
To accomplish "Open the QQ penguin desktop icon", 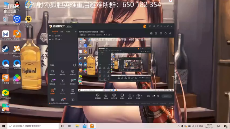I will pyautogui.click(x=17, y=5).
